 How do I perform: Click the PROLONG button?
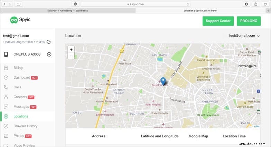click(249, 21)
